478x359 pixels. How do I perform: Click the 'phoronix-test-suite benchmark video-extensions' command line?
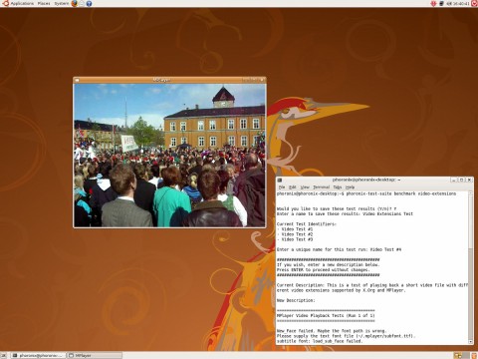click(x=366, y=193)
